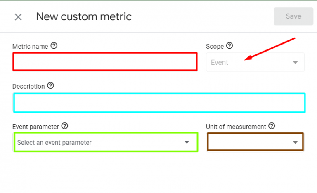Click the Save button
Image resolution: width=317 pixels, height=193 pixels.
click(x=293, y=16)
